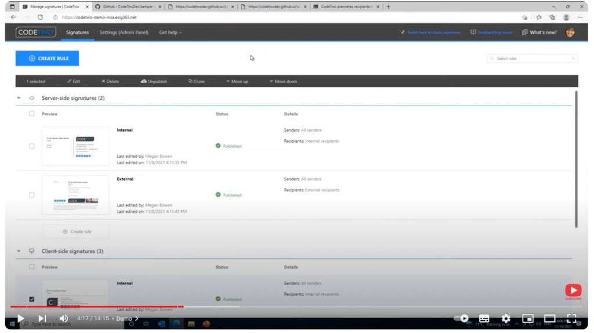
Task: Expand the Get help menu
Action: click(170, 32)
